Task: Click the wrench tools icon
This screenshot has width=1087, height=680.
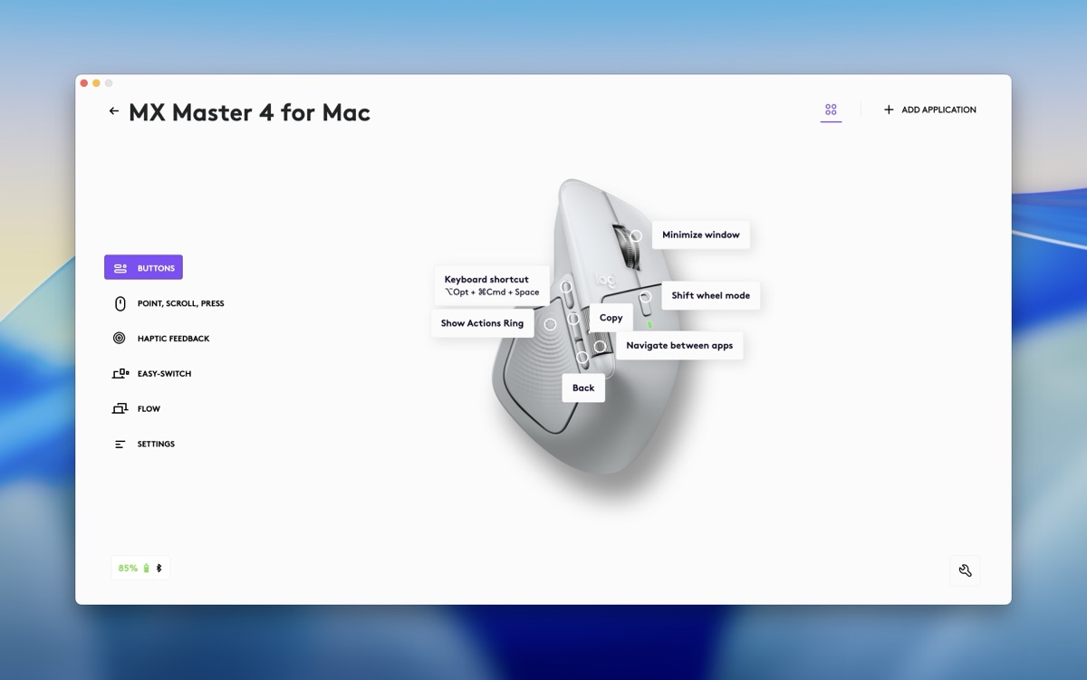Action: [x=965, y=570]
